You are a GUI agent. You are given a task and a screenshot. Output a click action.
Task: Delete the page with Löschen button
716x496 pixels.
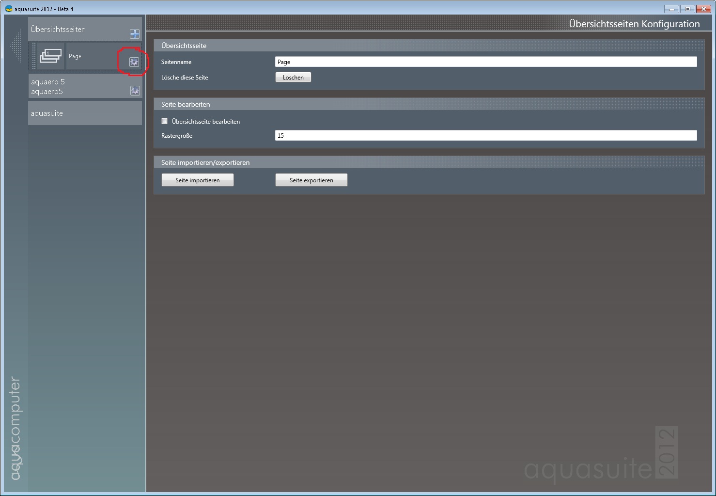click(293, 78)
